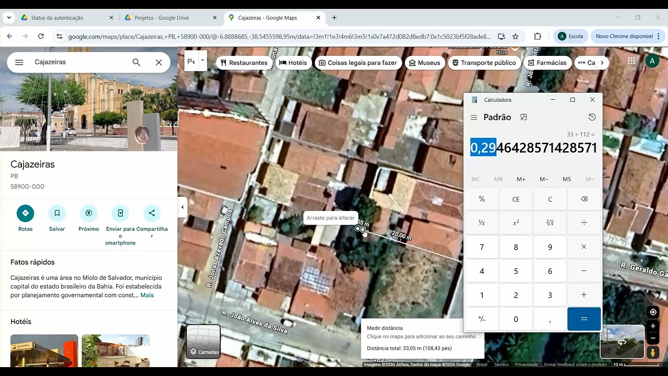Open the Street View preview thumbnail

pyautogui.click(x=622, y=342)
